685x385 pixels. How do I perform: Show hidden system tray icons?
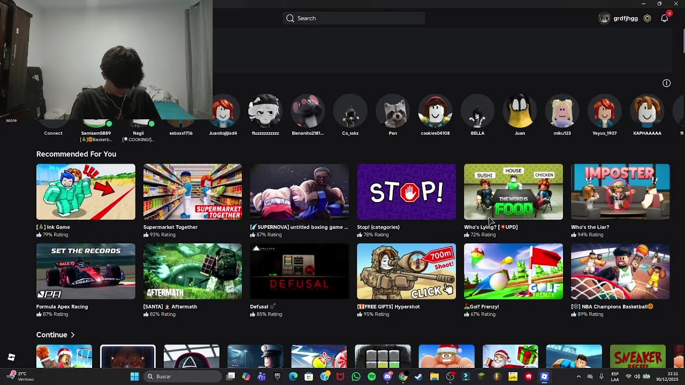tap(579, 376)
